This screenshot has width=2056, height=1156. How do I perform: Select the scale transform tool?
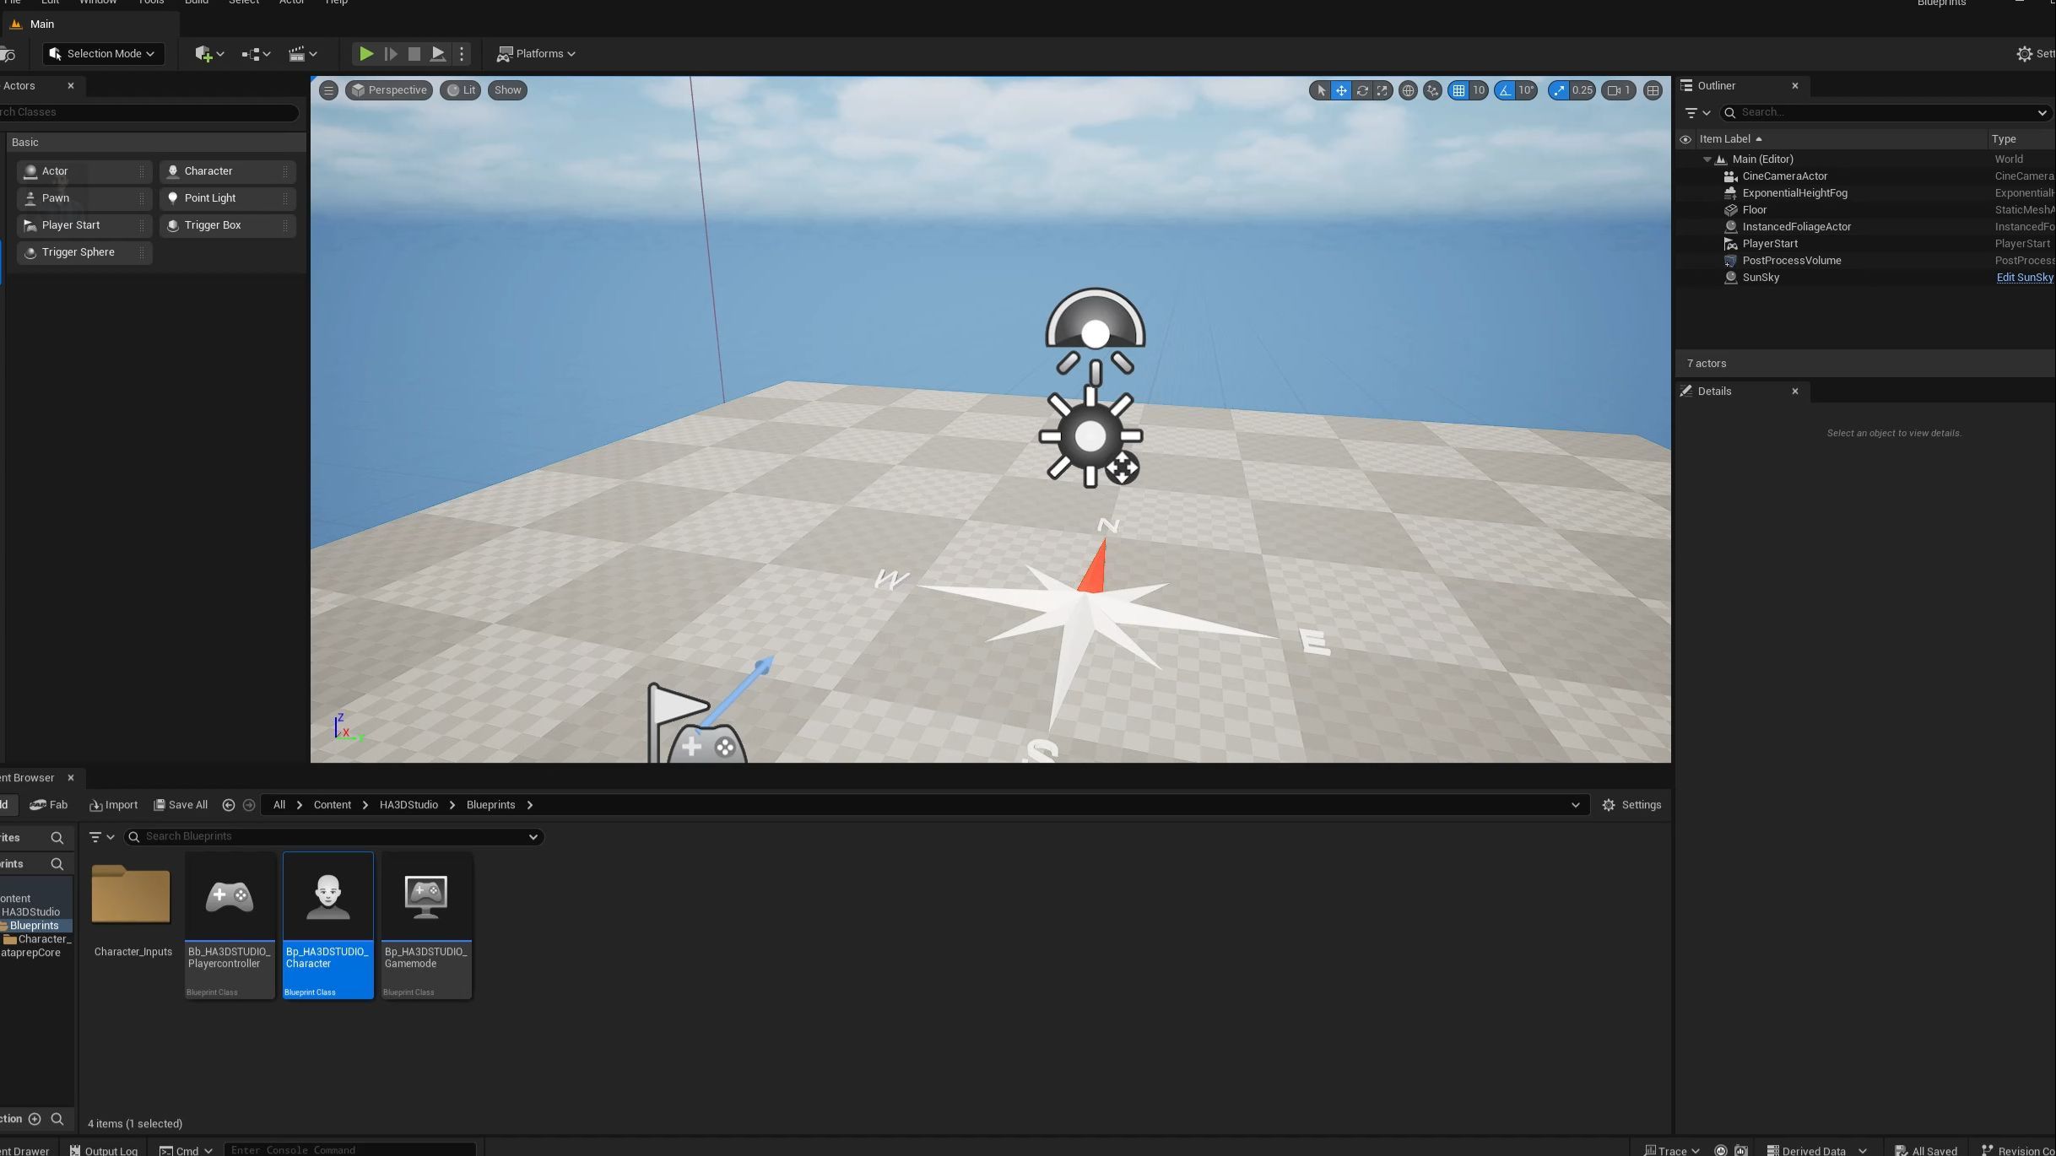1382,90
